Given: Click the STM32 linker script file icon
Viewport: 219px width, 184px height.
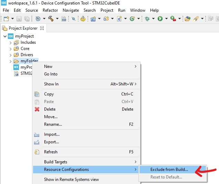Looking at the screenshot, I should (16, 73).
